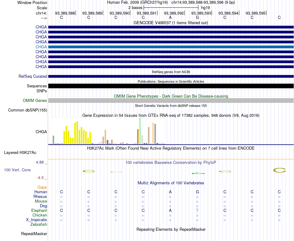Click the Chicken alignment row label

click(x=40, y=215)
